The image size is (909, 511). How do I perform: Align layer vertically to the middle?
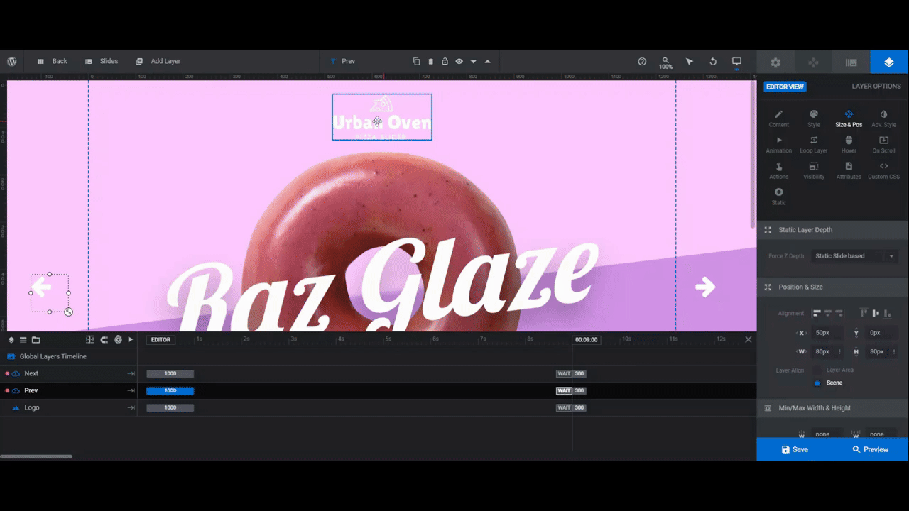click(875, 313)
